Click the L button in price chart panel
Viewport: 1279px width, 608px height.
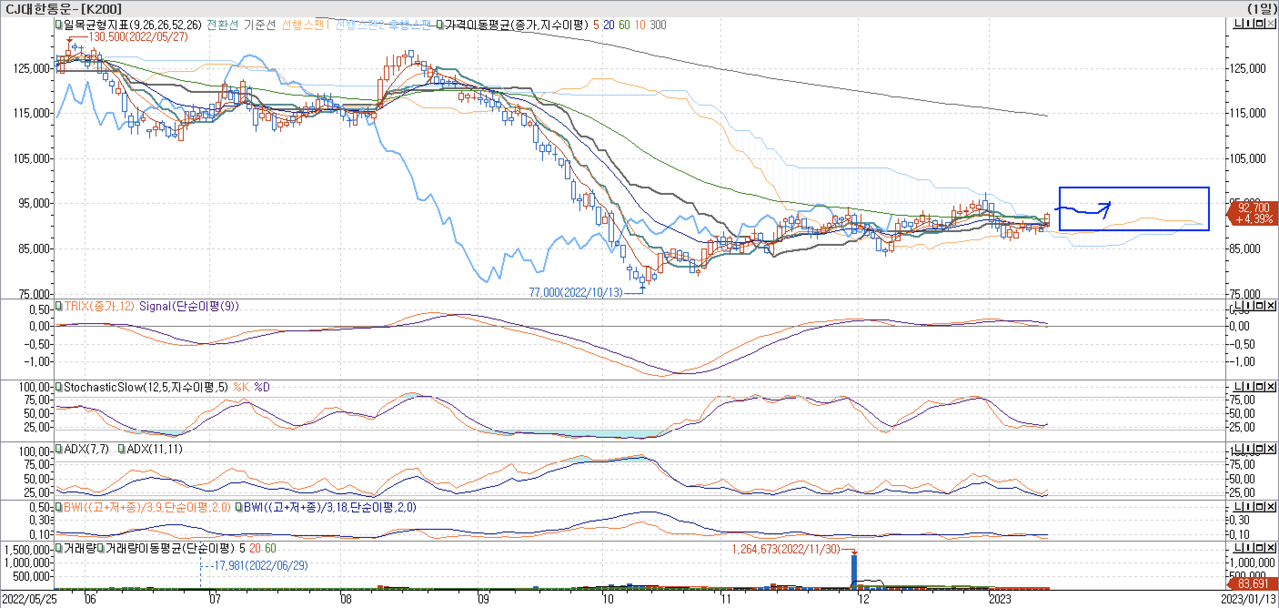(x=1238, y=23)
